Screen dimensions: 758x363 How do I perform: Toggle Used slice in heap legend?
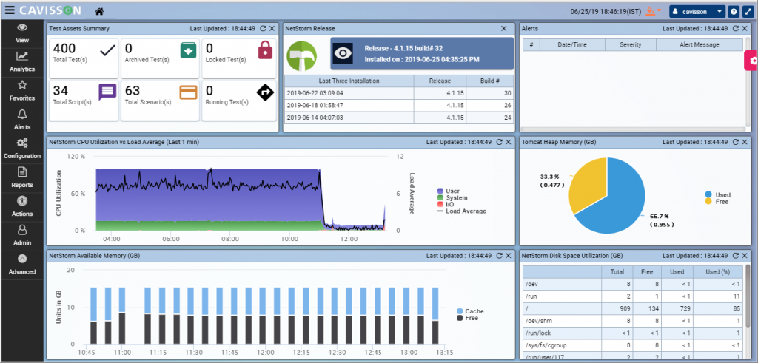point(718,194)
